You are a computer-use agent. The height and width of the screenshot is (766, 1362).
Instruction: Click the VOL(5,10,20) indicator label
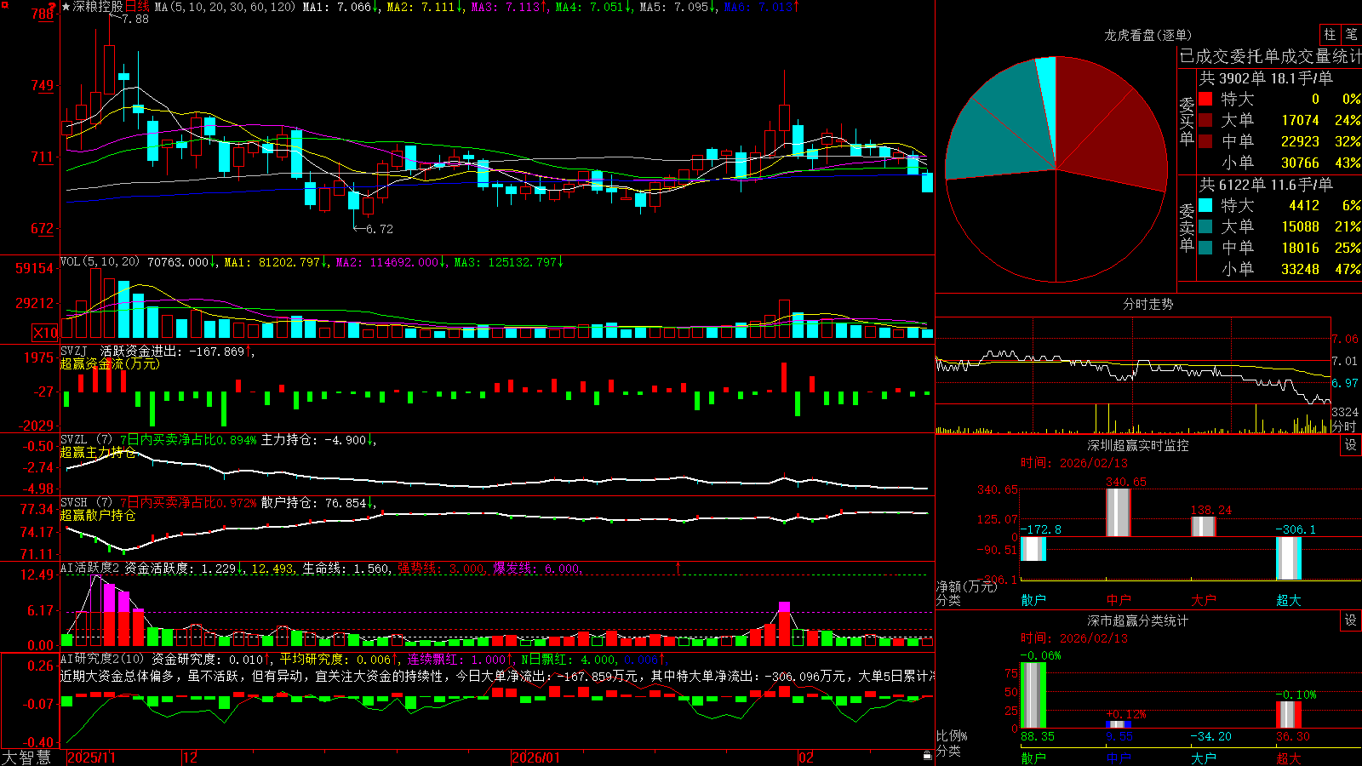click(x=100, y=262)
